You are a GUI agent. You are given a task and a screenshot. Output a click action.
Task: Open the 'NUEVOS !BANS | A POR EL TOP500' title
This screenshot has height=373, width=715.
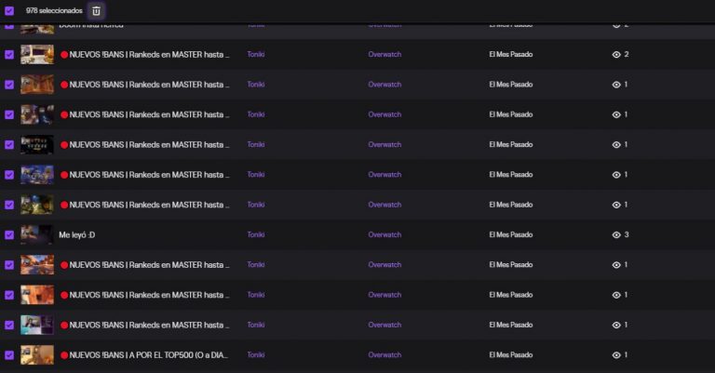tap(149, 355)
